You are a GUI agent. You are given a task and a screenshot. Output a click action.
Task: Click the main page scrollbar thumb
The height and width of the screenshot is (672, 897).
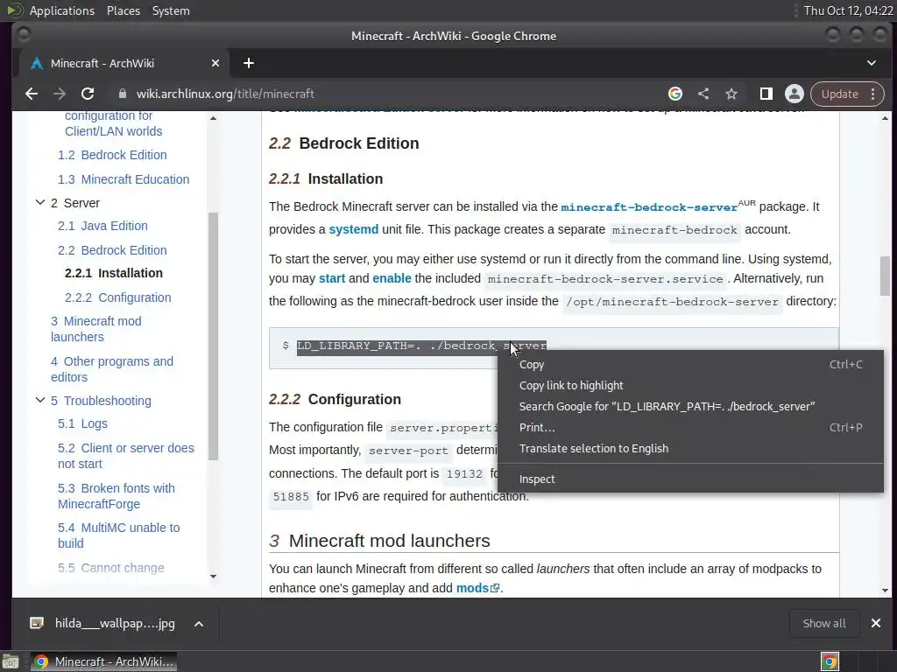pyautogui.click(x=885, y=276)
